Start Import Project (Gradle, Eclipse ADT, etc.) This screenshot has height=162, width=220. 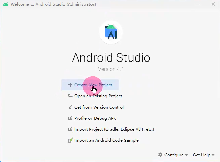click(x=111, y=129)
